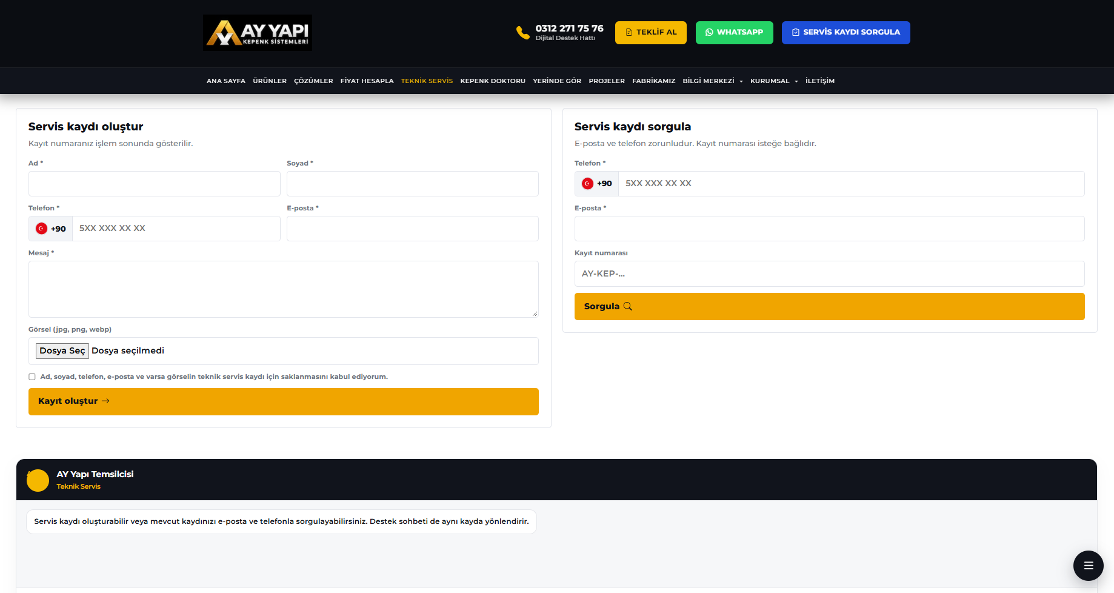The image size is (1114, 593).
Task: Expand the Kurumsal dropdown menu
Action: [774, 81]
